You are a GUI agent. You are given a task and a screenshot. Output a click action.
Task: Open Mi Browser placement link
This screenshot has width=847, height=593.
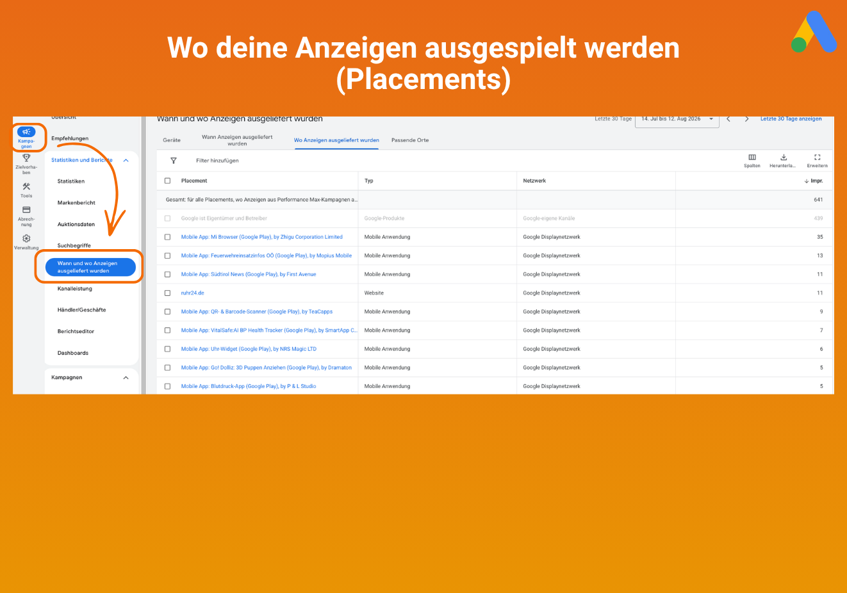coord(261,237)
